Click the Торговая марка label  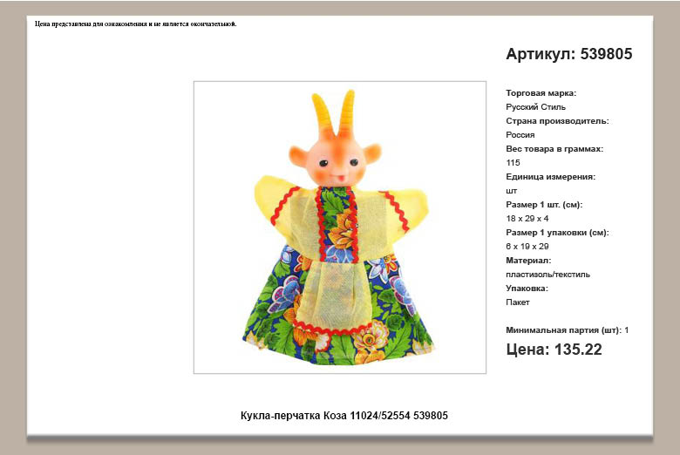click(541, 93)
